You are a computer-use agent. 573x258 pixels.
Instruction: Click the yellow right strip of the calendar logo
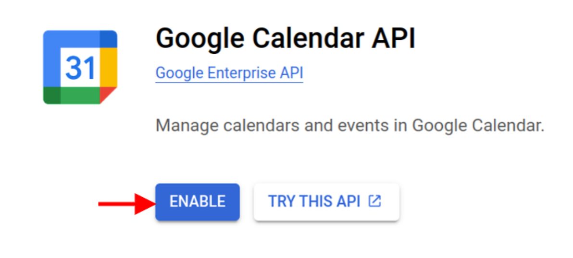coord(109,67)
